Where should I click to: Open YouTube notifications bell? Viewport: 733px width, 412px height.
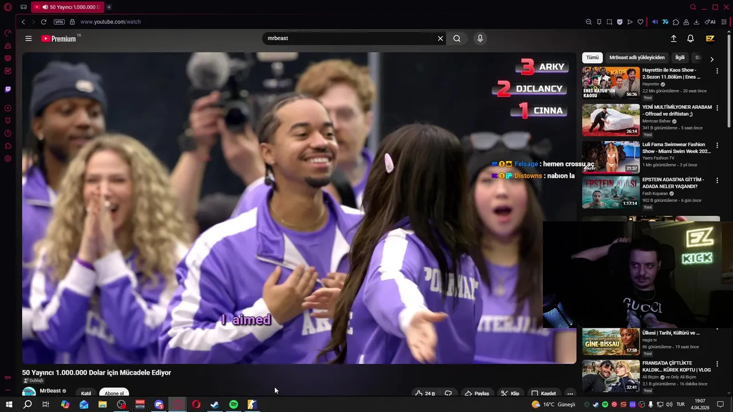[691, 38]
